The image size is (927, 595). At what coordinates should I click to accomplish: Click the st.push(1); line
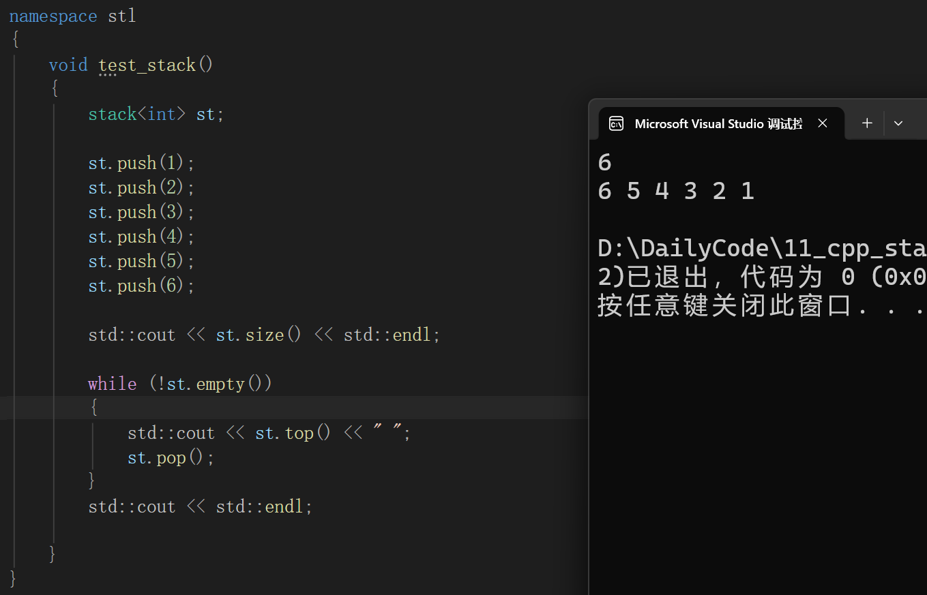[x=142, y=163]
